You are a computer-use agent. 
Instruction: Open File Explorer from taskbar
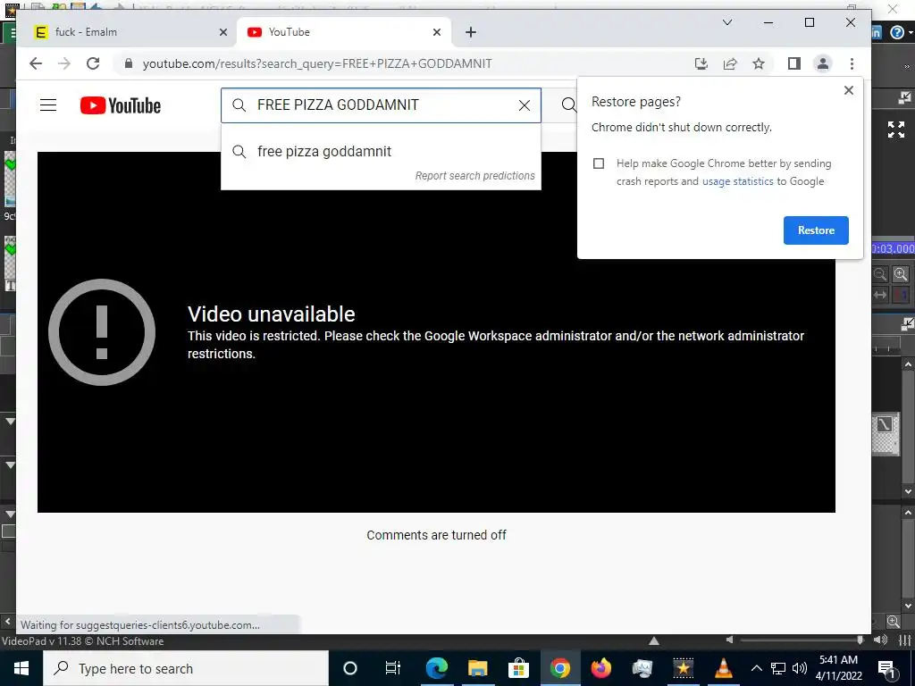point(477,668)
